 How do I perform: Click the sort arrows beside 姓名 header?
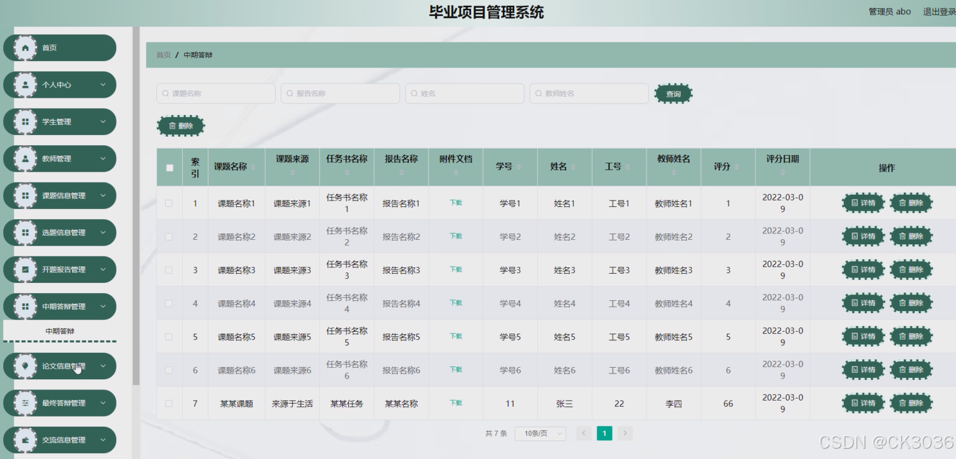click(573, 167)
